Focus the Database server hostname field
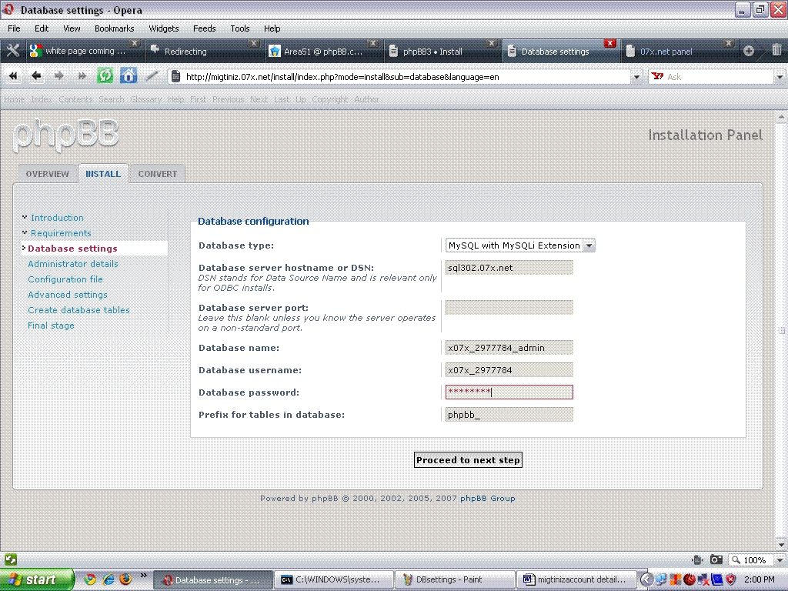Viewport: 788px width, 591px height. (x=509, y=267)
